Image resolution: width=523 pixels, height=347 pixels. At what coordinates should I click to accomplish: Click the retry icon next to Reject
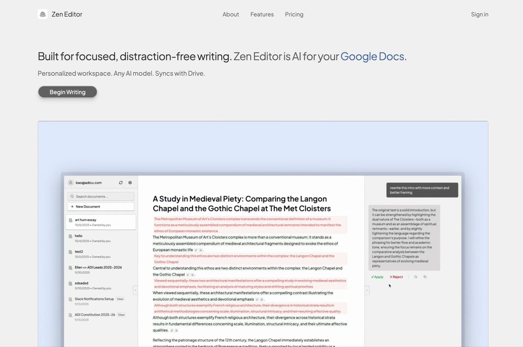click(x=416, y=277)
